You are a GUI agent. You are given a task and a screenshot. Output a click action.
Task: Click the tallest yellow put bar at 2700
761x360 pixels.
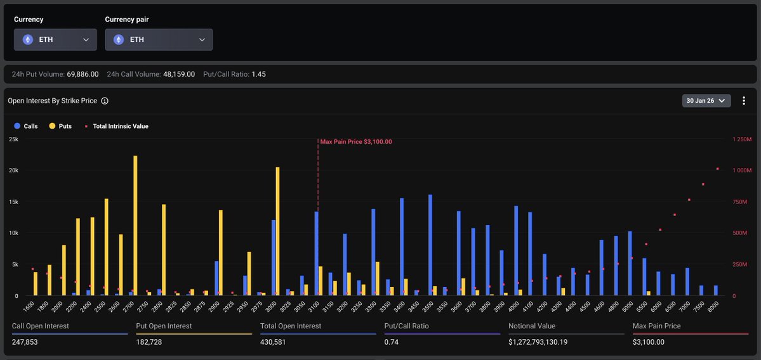pos(135,225)
